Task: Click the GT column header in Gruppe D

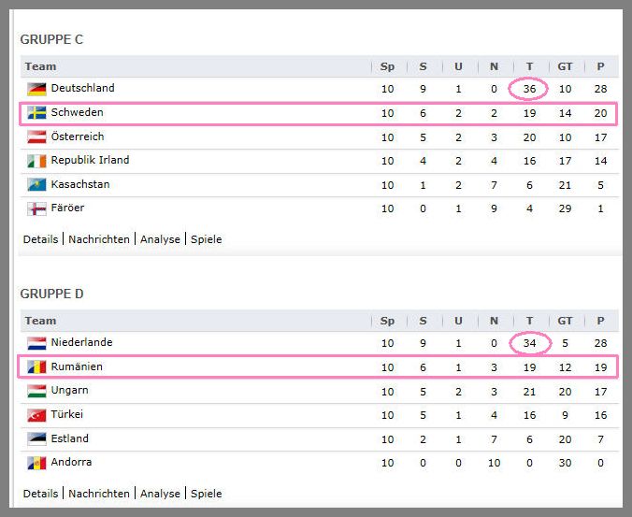Action: click(x=565, y=321)
